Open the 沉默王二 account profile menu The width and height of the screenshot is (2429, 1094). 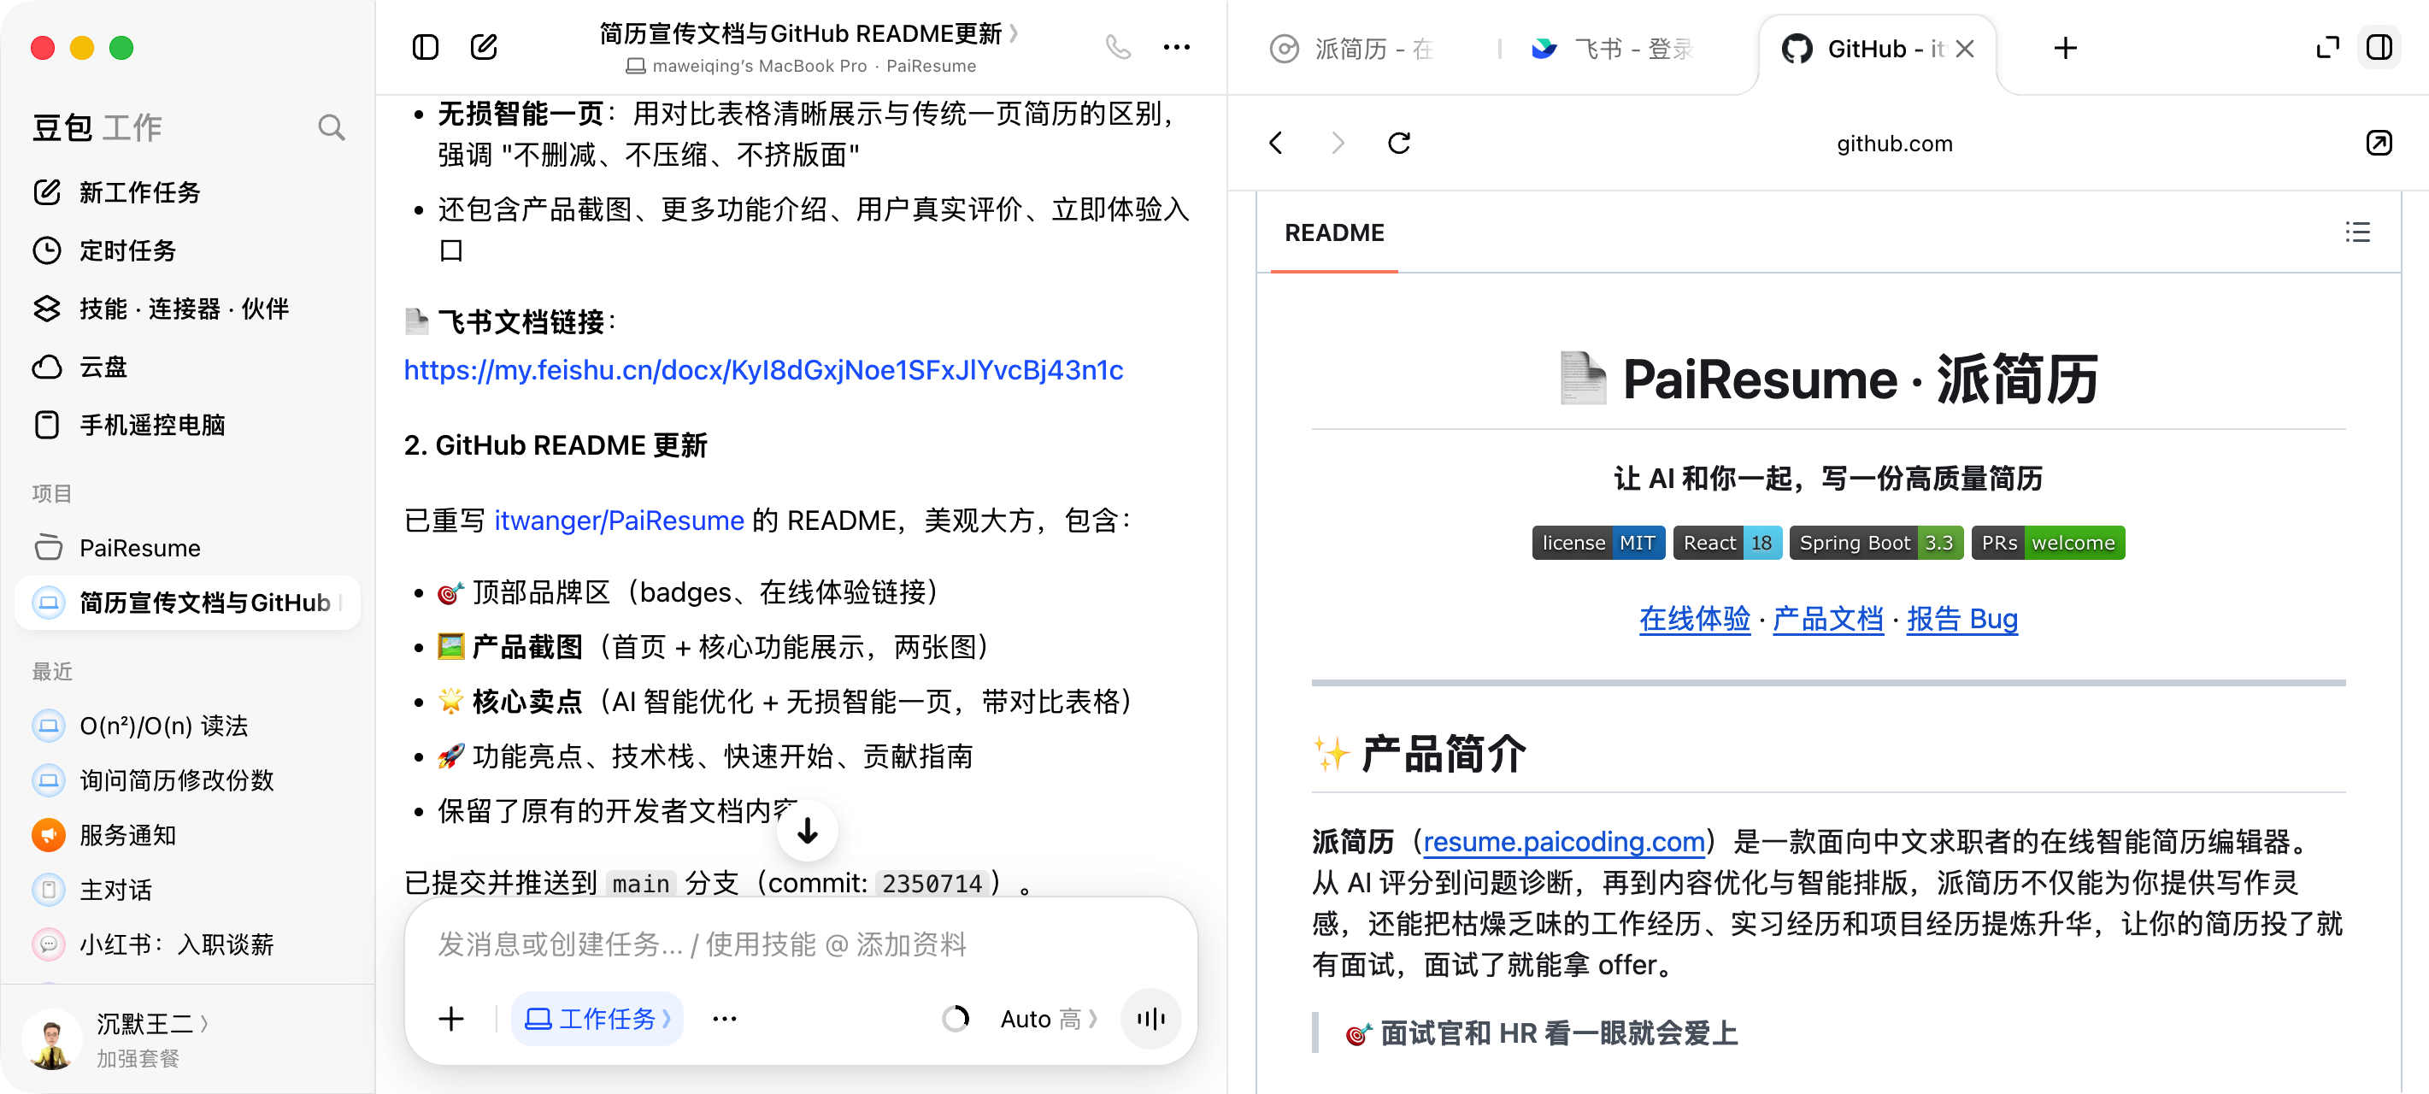coord(152,1024)
